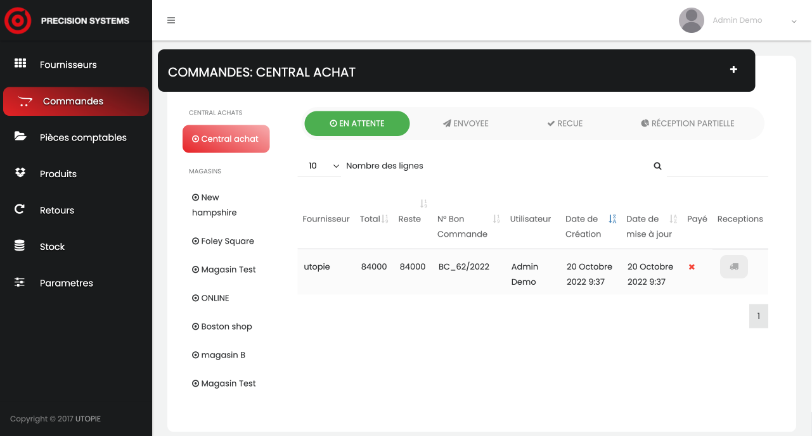This screenshot has height=436, width=812.
Task: Click the plus icon to add a commande
Action: click(733, 70)
